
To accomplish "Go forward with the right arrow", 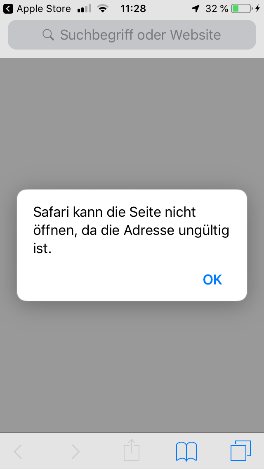I will coord(75,451).
